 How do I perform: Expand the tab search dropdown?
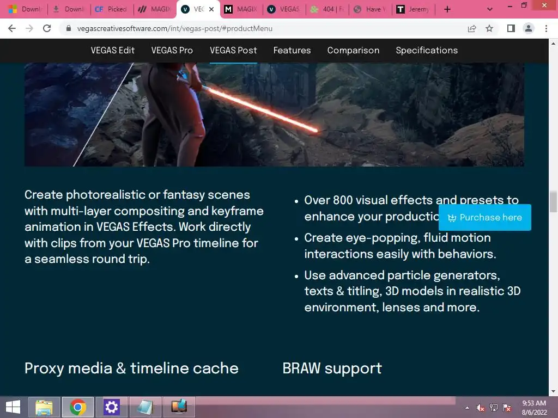tap(490, 9)
